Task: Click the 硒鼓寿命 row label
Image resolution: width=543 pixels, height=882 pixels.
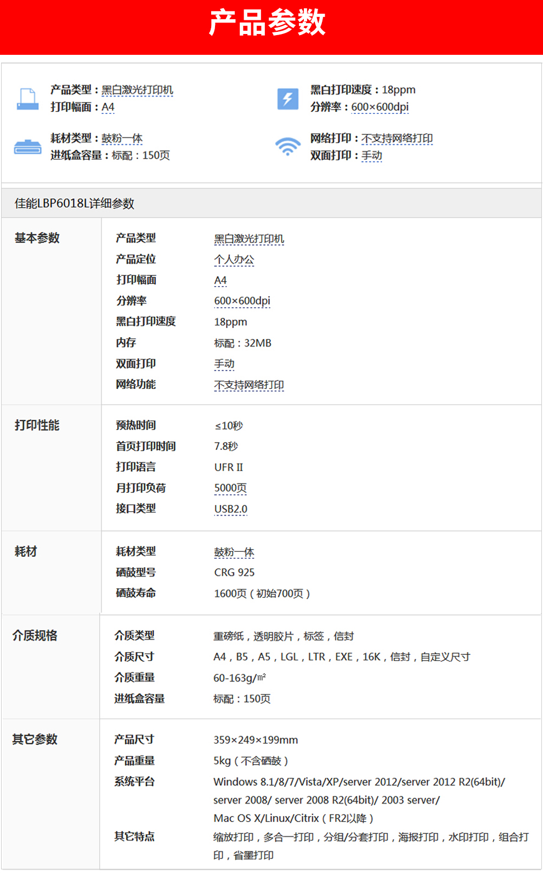Action: [136, 593]
